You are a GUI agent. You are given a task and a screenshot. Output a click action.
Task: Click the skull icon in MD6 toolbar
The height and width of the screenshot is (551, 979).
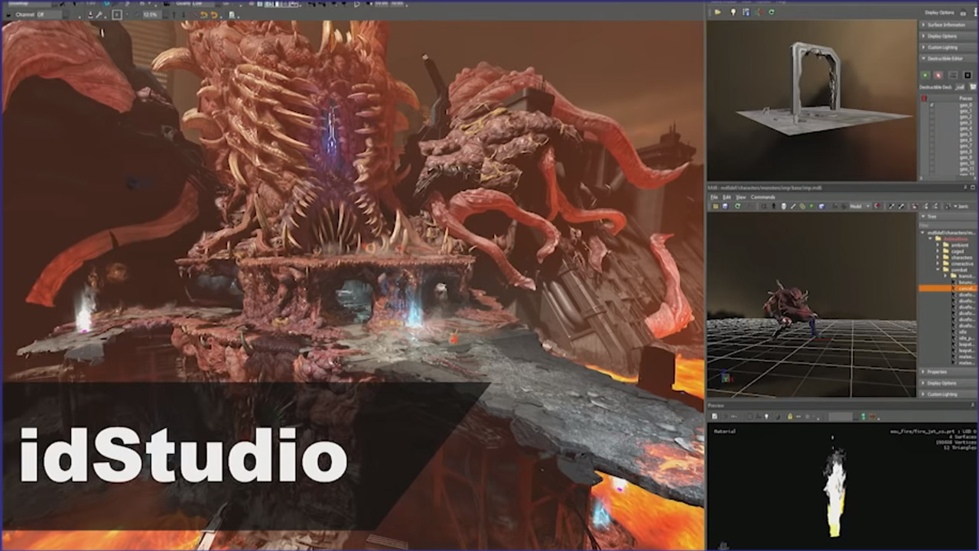pos(783,206)
